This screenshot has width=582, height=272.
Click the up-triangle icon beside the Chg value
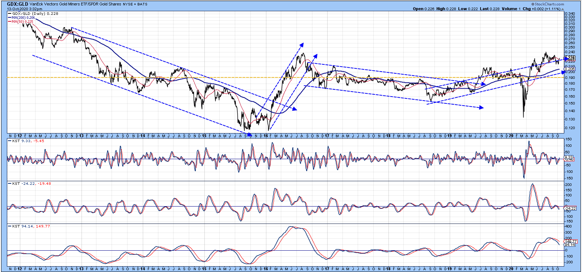tap(562, 9)
